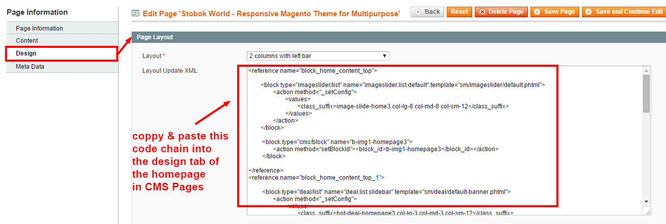
Task: Click the textarea vertical scrollbar thumb
Action: (x=646, y=93)
